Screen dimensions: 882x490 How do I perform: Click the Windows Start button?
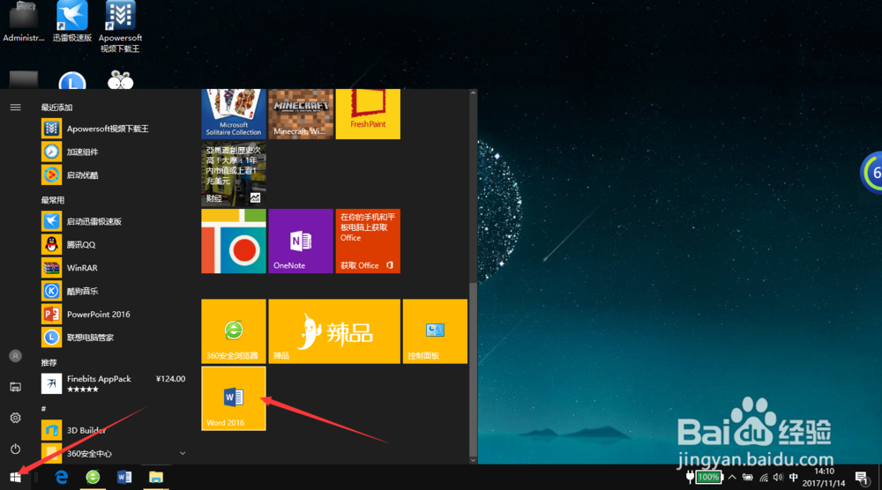[x=15, y=477]
